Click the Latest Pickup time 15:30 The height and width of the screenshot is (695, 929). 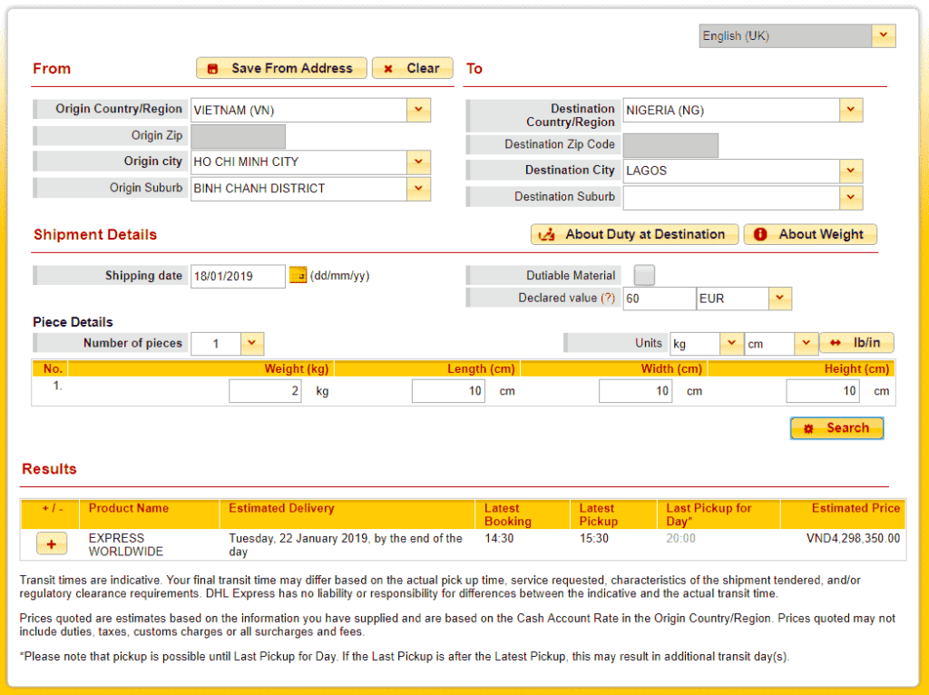593,538
